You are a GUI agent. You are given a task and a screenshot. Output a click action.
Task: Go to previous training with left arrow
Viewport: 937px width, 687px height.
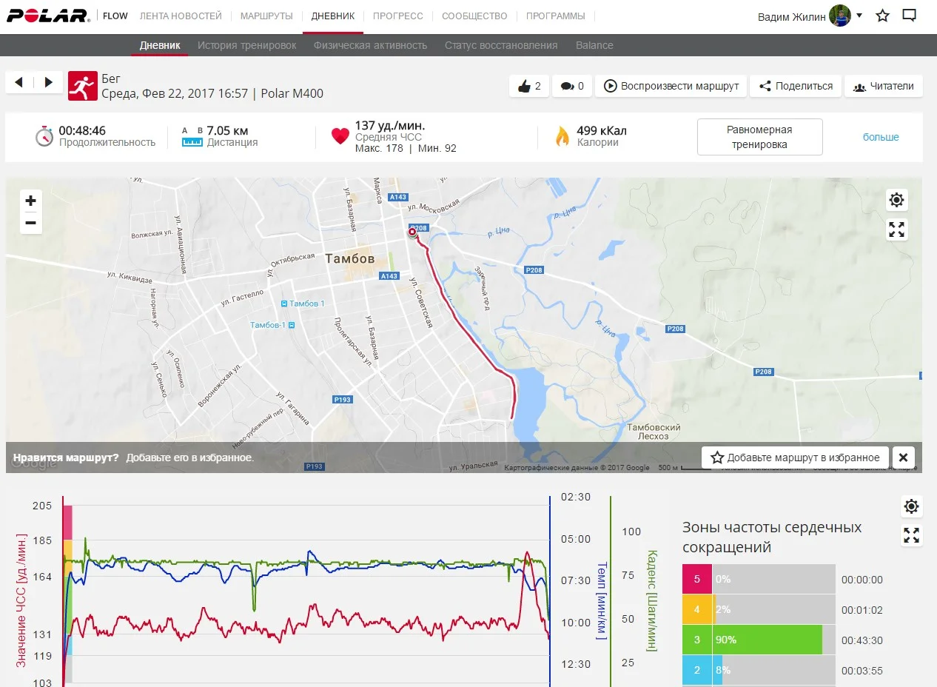[x=19, y=82]
